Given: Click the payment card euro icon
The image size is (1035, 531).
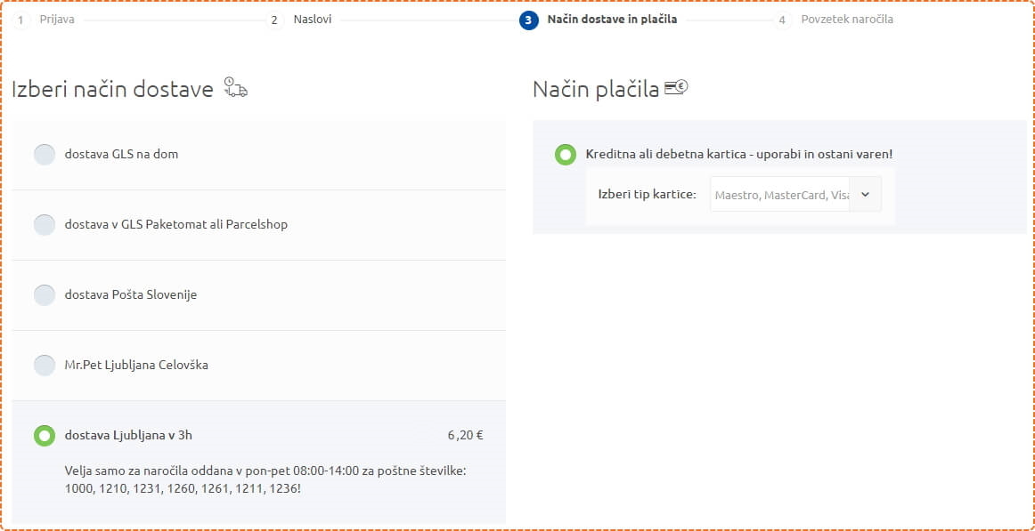Looking at the screenshot, I should click(676, 87).
